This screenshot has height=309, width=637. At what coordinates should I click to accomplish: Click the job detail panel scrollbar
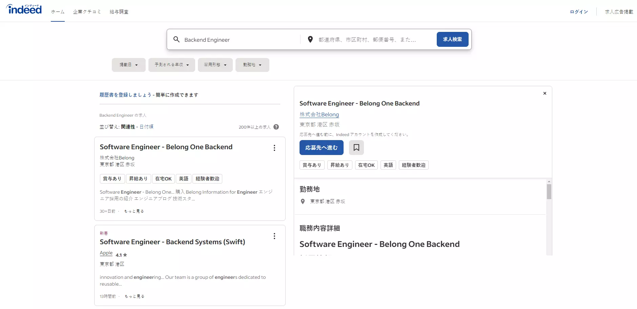point(549,192)
